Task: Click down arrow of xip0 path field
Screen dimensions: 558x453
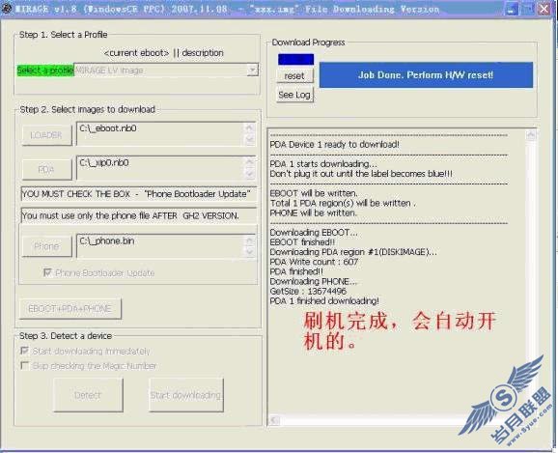Action: point(250,174)
